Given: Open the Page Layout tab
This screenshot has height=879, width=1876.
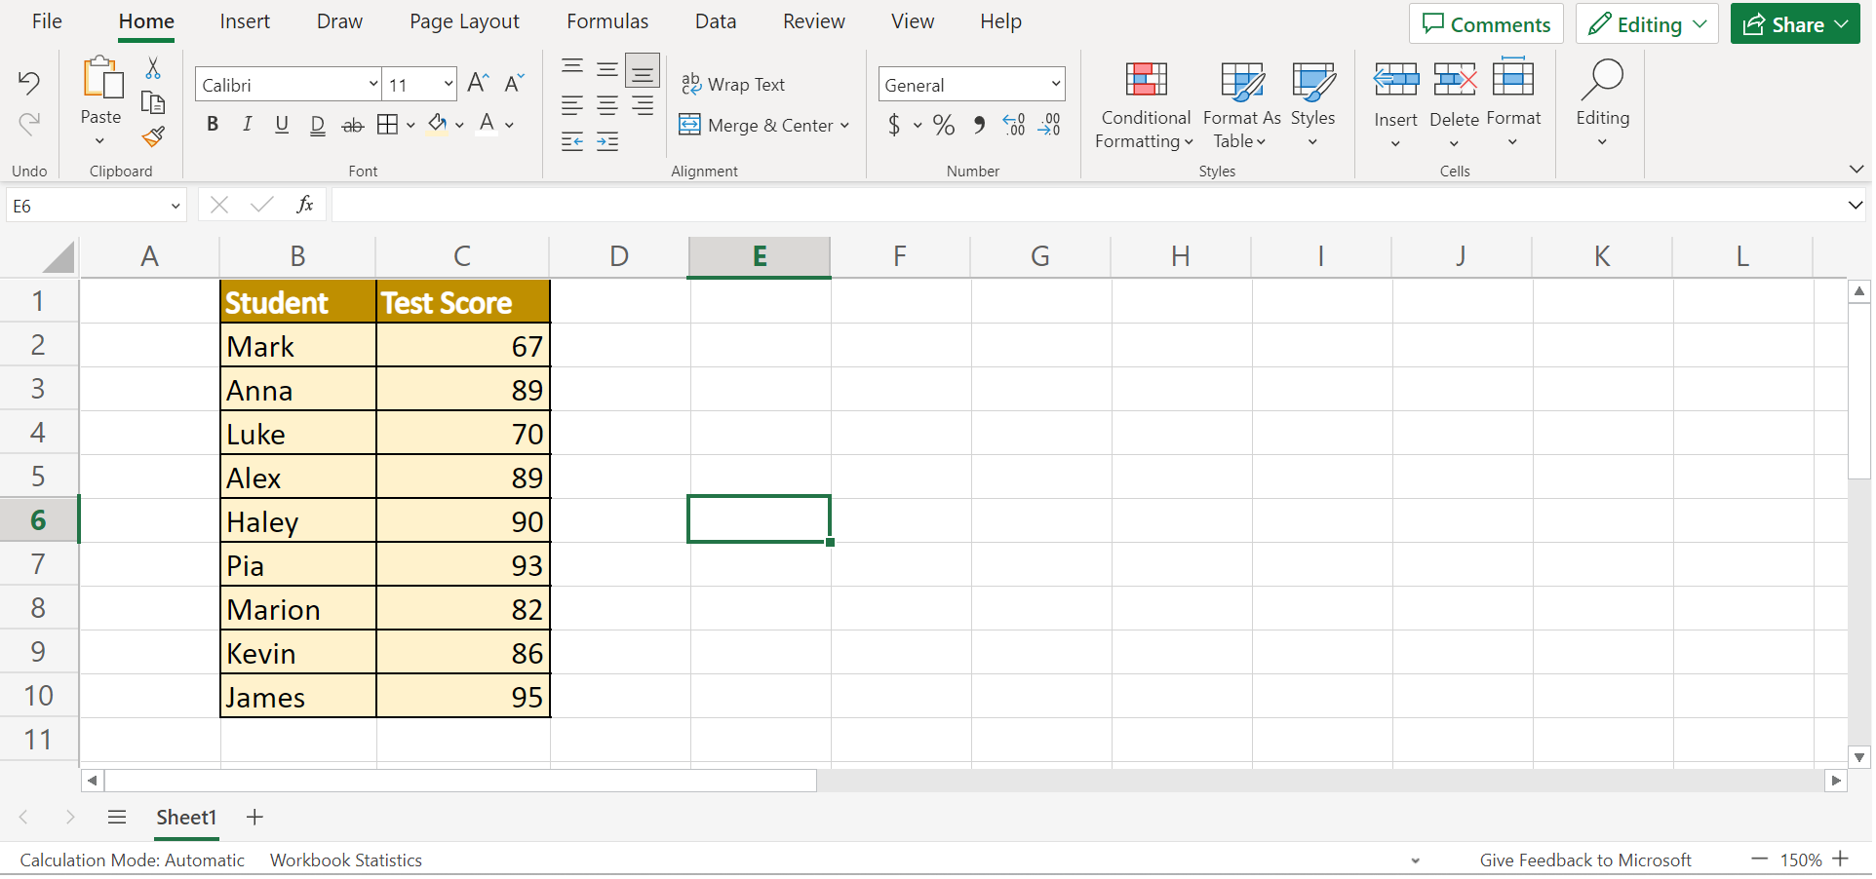Looking at the screenshot, I should [x=464, y=21].
